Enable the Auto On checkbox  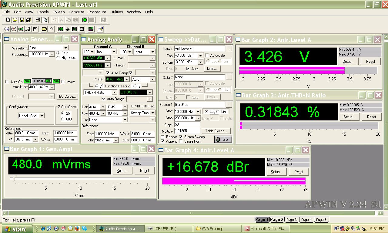[7, 82]
